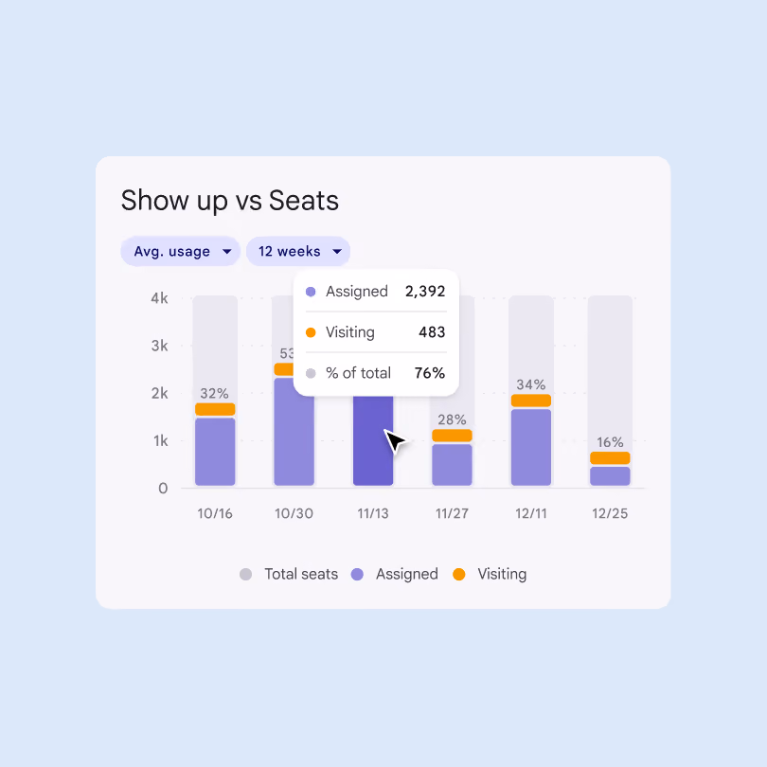
Task: Select the 10/30 purple assigned bar
Action: click(294, 432)
